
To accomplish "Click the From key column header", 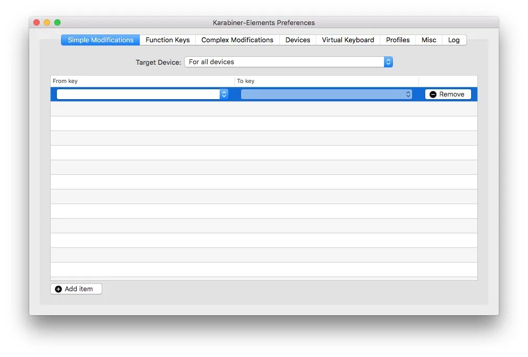I will 142,81.
